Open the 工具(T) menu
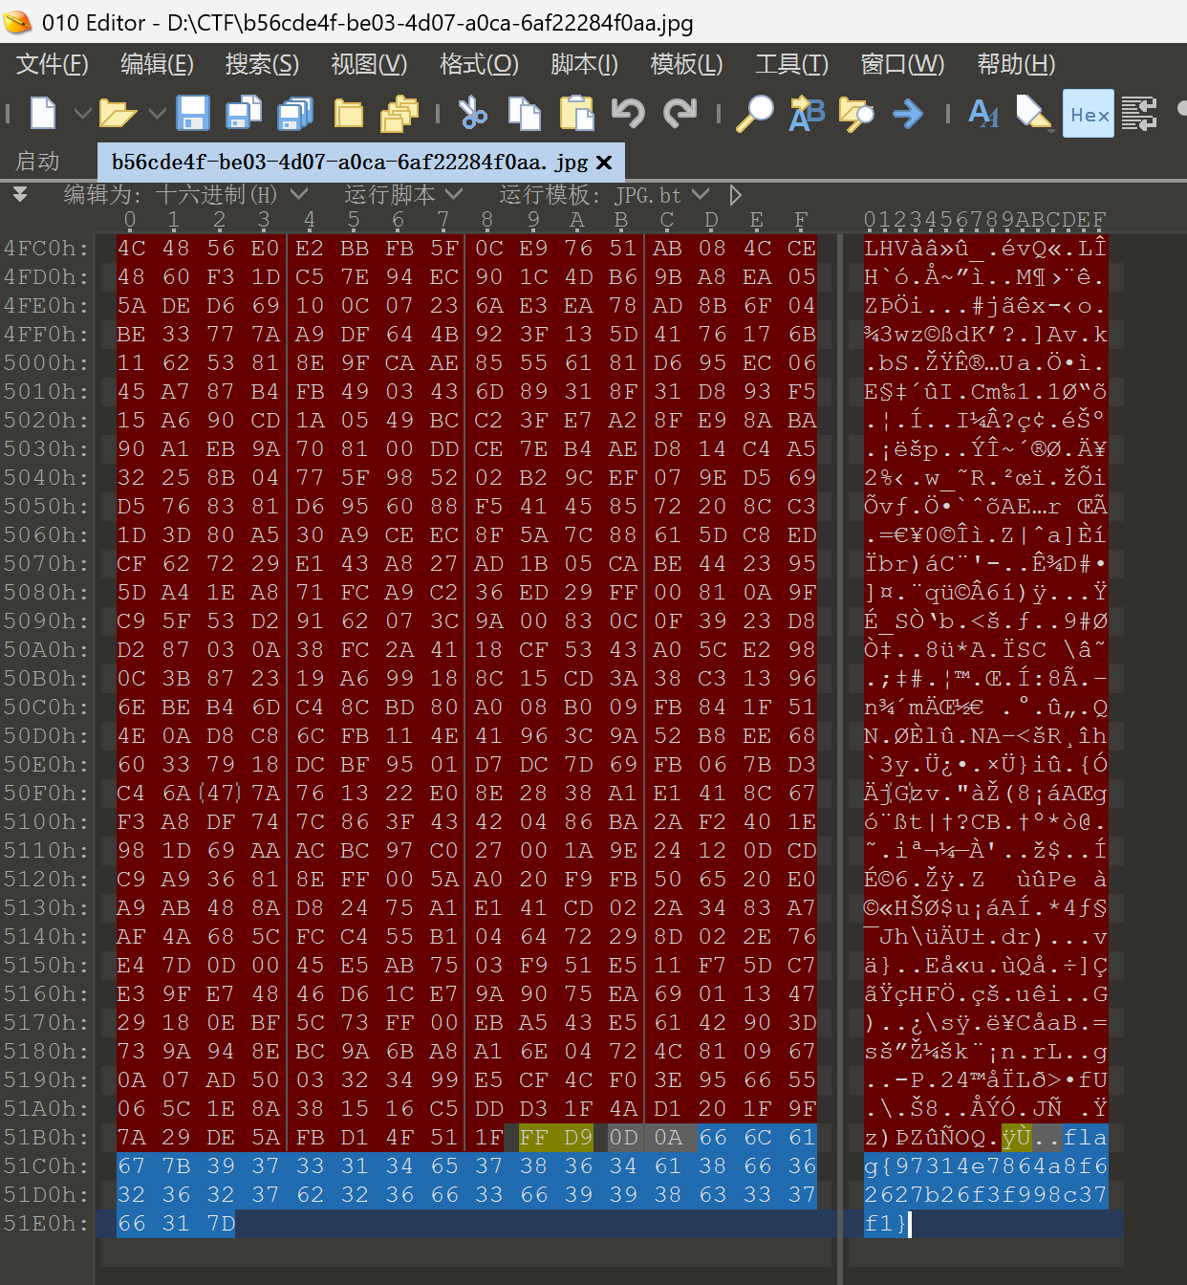The image size is (1187, 1285). [791, 64]
